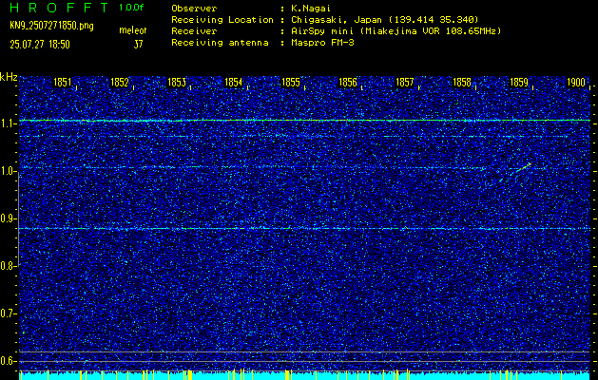Click the kHz axis unit label

(x=9, y=77)
